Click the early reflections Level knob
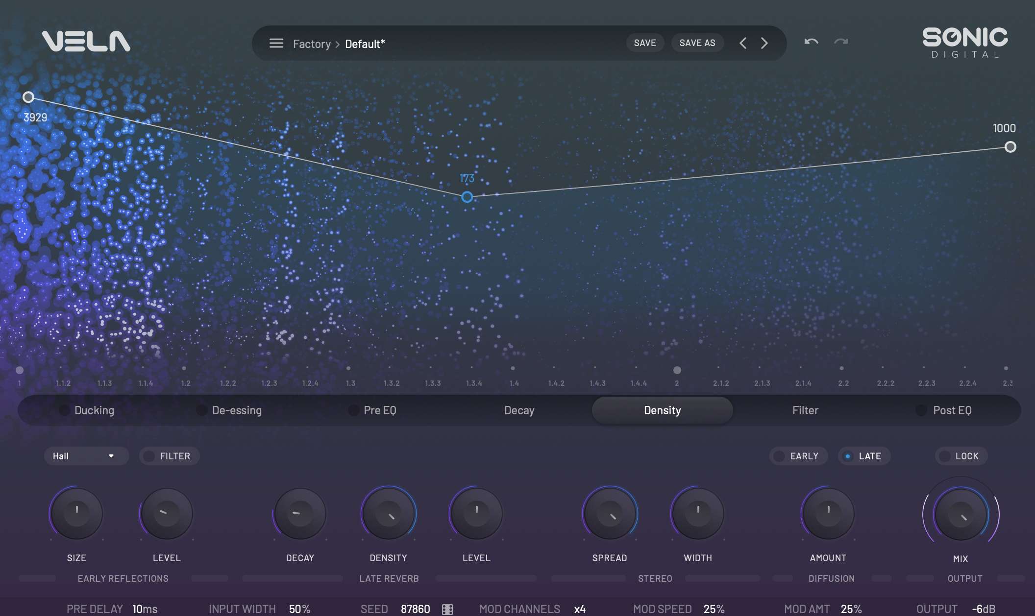 (x=167, y=514)
